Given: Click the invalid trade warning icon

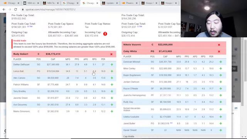Looking at the screenshot, I should coord(105,34).
